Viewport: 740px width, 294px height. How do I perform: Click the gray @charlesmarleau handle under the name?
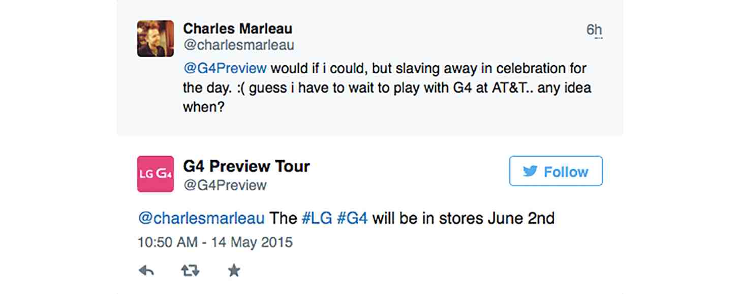point(238,45)
